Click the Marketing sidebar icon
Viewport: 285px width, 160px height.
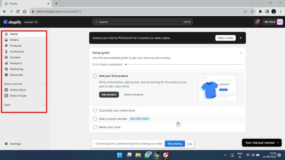point(6,69)
